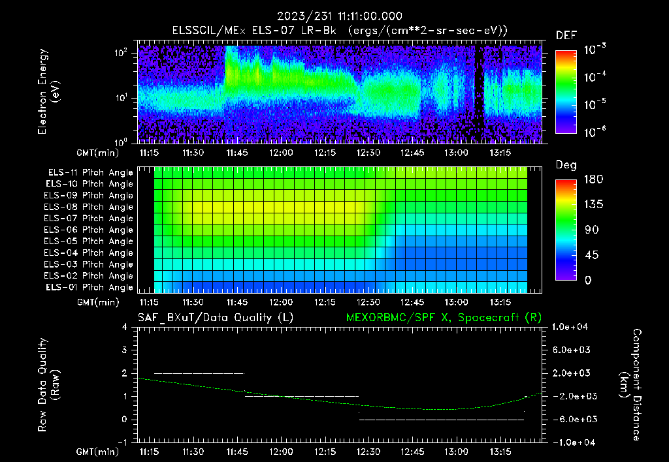Click the white data quality line at level 1

pyautogui.click(x=302, y=396)
